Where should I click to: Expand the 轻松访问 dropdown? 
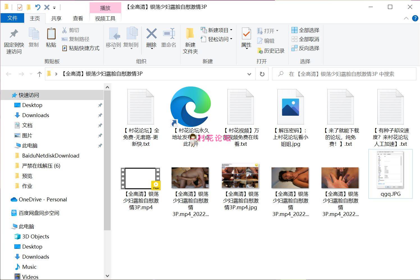coord(231,39)
